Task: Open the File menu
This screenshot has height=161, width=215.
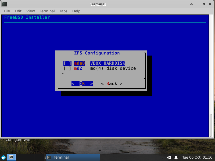Action: tap(7, 11)
